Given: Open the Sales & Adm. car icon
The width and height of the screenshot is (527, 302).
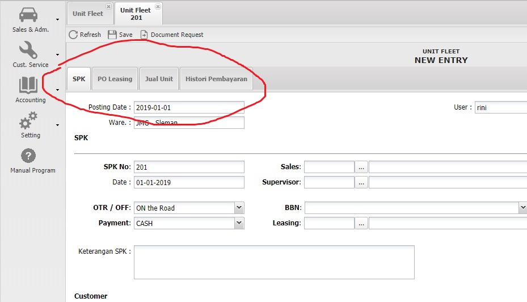Looking at the screenshot, I should 29,15.
